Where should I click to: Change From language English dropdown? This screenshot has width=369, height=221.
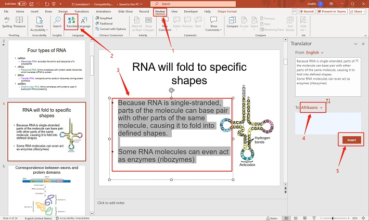pyautogui.click(x=315, y=53)
